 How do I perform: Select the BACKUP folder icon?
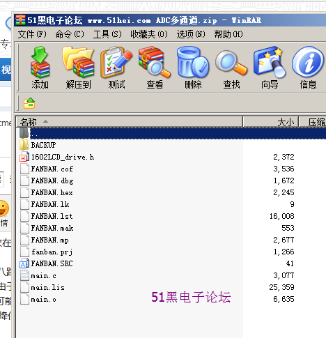coord(24,145)
